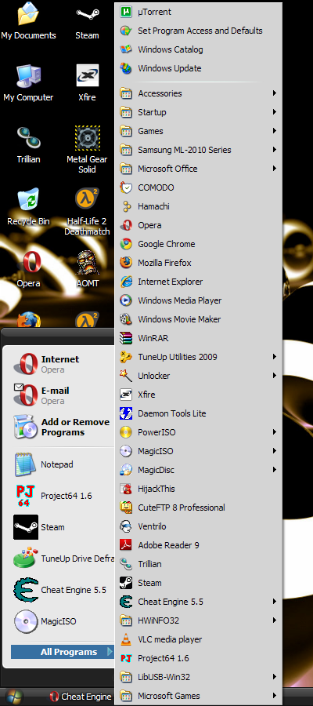Expand the Microsoft Office submenu arrow
The height and width of the screenshot is (706, 313).
274,169
